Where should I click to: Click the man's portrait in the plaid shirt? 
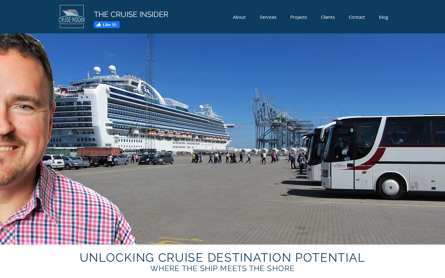[52, 139]
